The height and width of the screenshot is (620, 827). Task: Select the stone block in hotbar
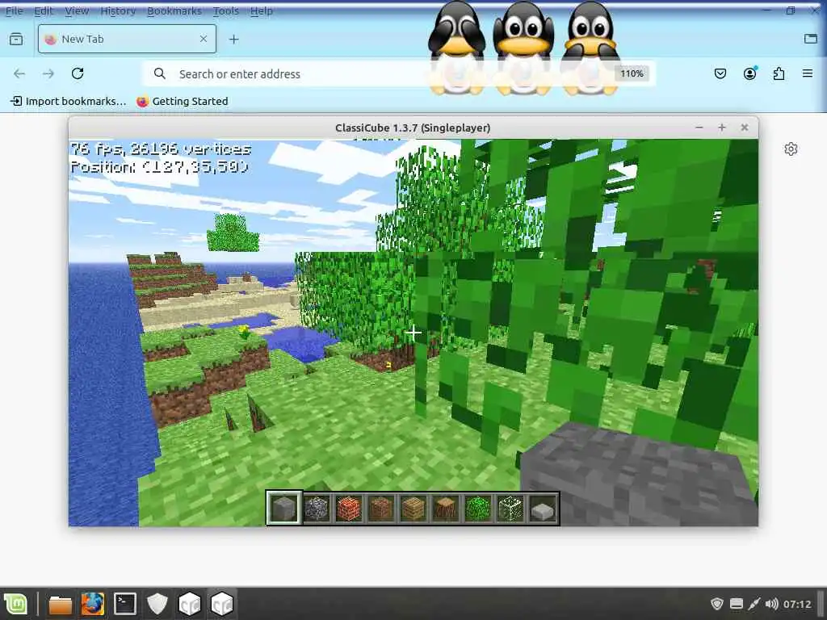coord(284,509)
